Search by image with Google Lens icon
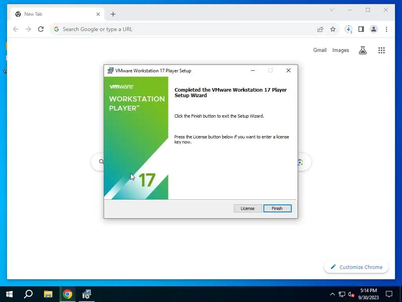This screenshot has width=402, height=302. (x=300, y=162)
